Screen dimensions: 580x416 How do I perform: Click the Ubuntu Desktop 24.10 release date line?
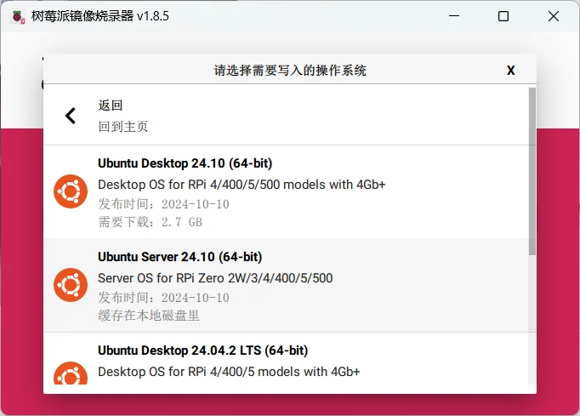163,204
